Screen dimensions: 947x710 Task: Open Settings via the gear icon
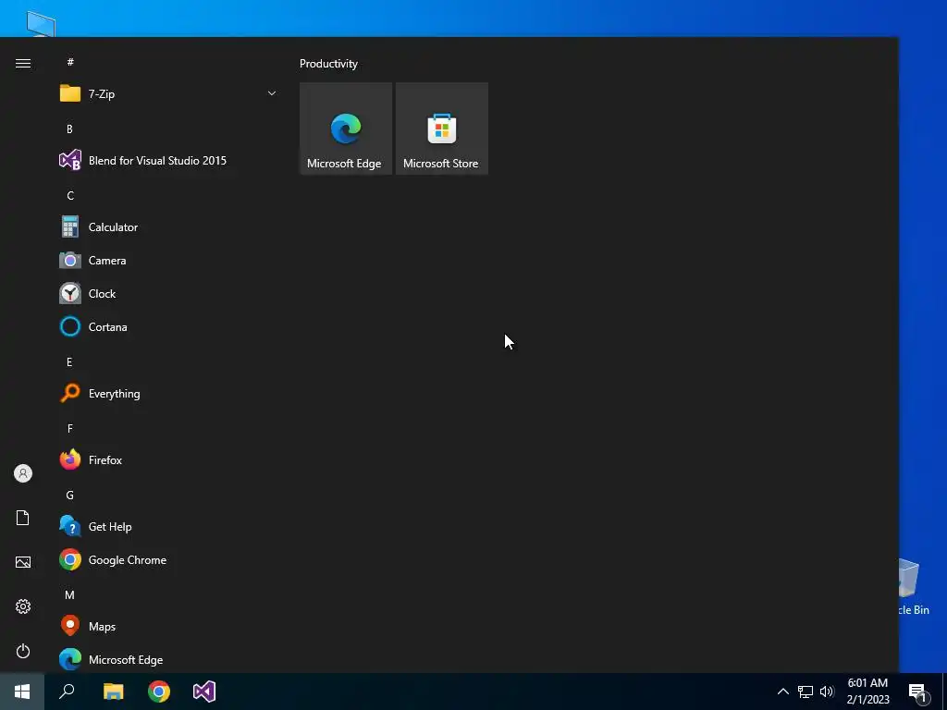point(23,606)
